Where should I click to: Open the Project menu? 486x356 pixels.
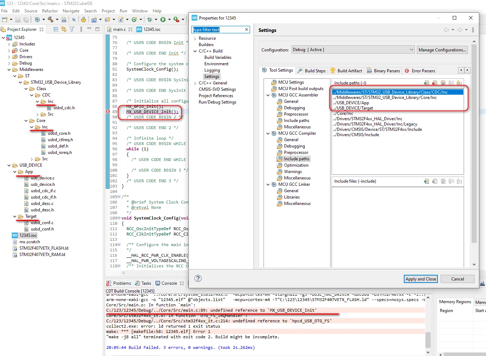108,11
